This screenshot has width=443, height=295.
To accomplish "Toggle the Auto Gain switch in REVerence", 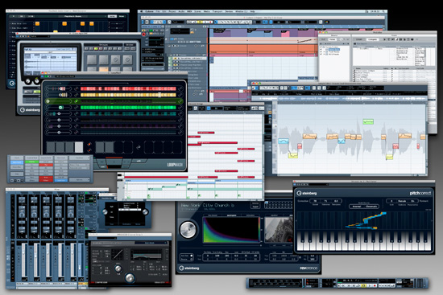I will point(191,256).
